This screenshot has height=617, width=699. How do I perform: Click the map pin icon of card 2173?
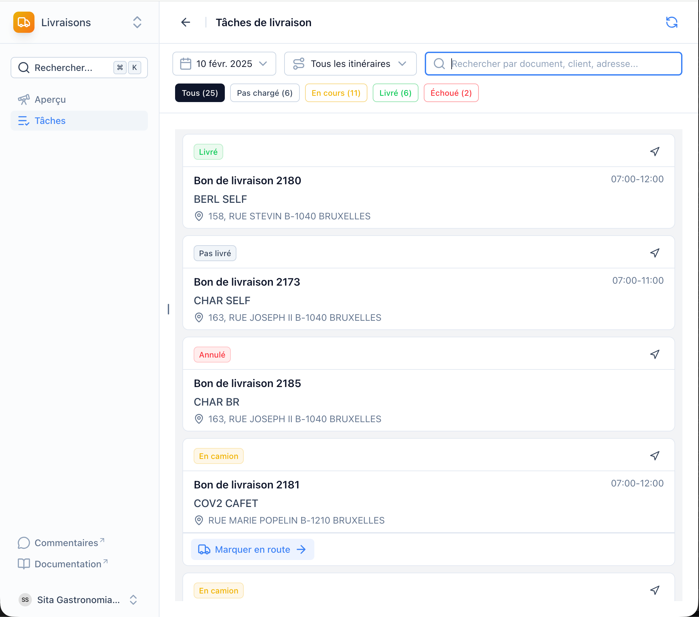199,317
